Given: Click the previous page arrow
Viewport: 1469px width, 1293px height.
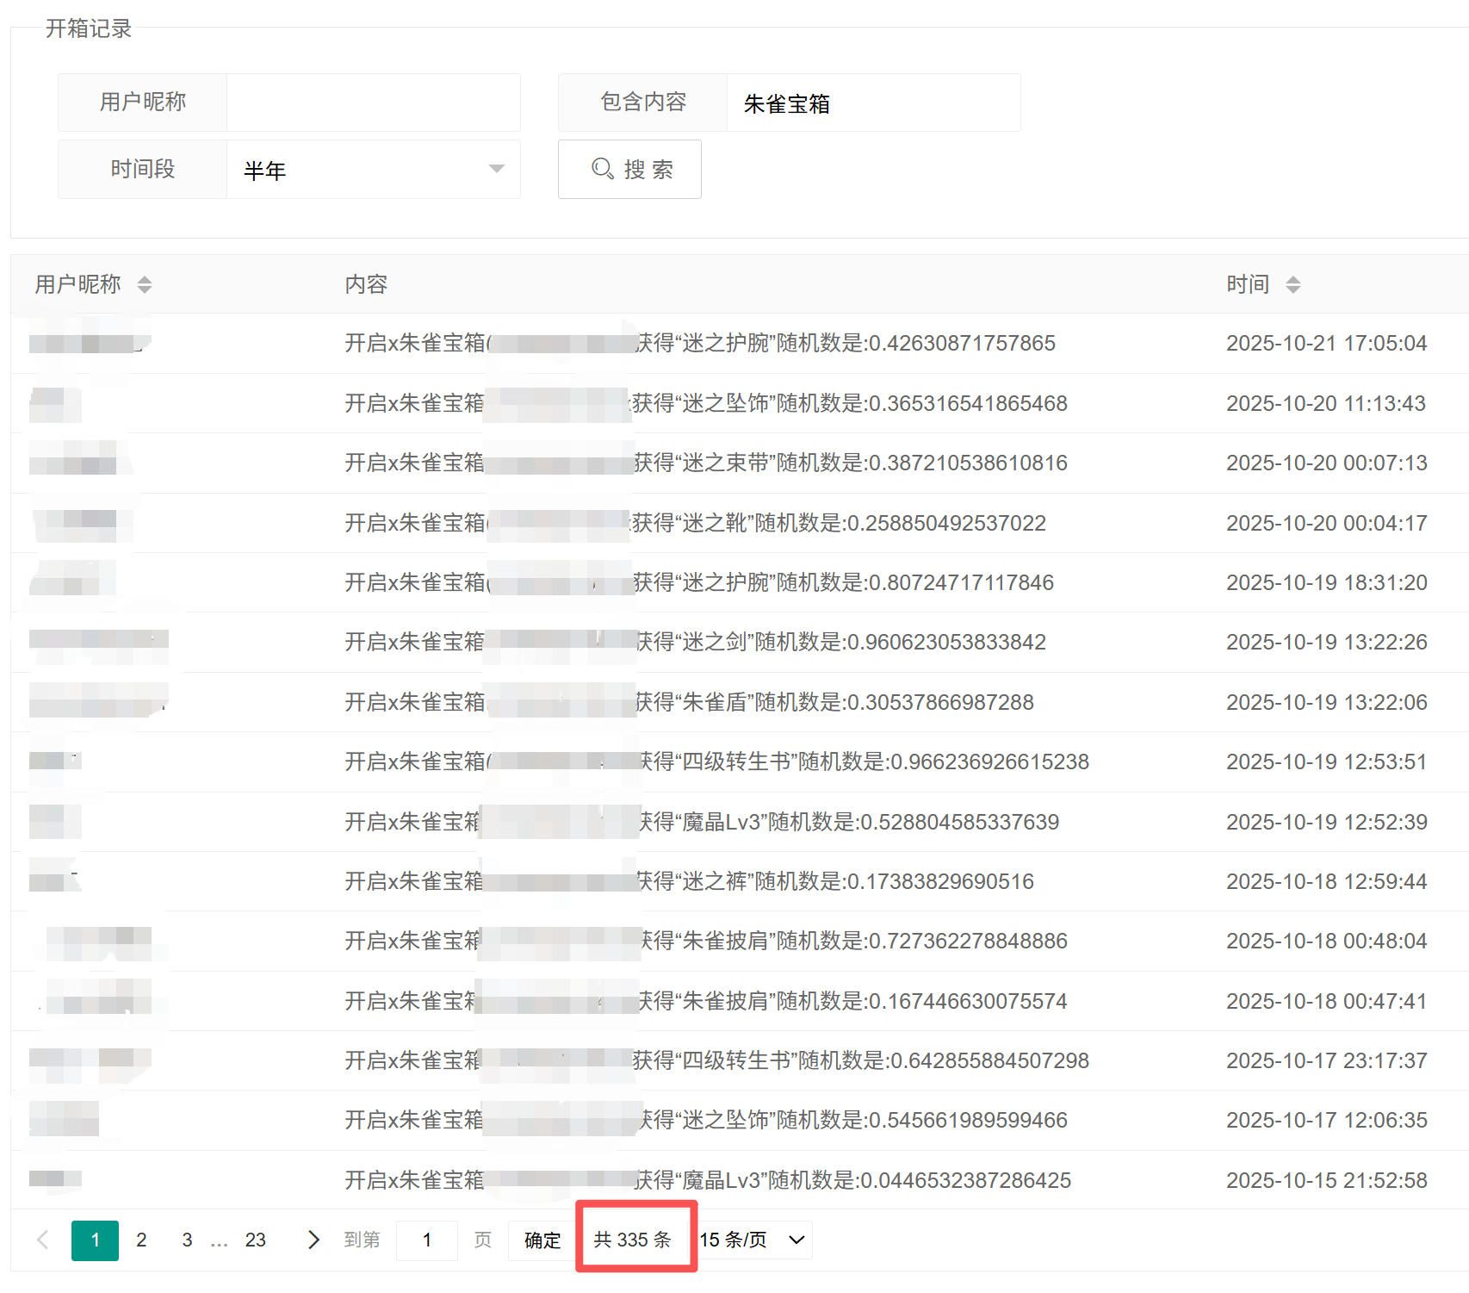Looking at the screenshot, I should 42,1240.
